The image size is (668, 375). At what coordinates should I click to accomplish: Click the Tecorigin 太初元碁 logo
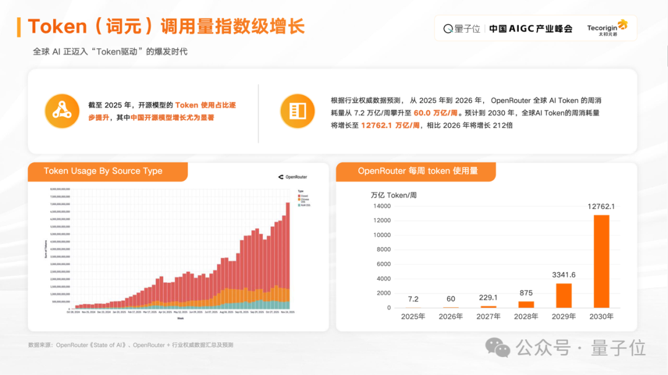pos(607,28)
